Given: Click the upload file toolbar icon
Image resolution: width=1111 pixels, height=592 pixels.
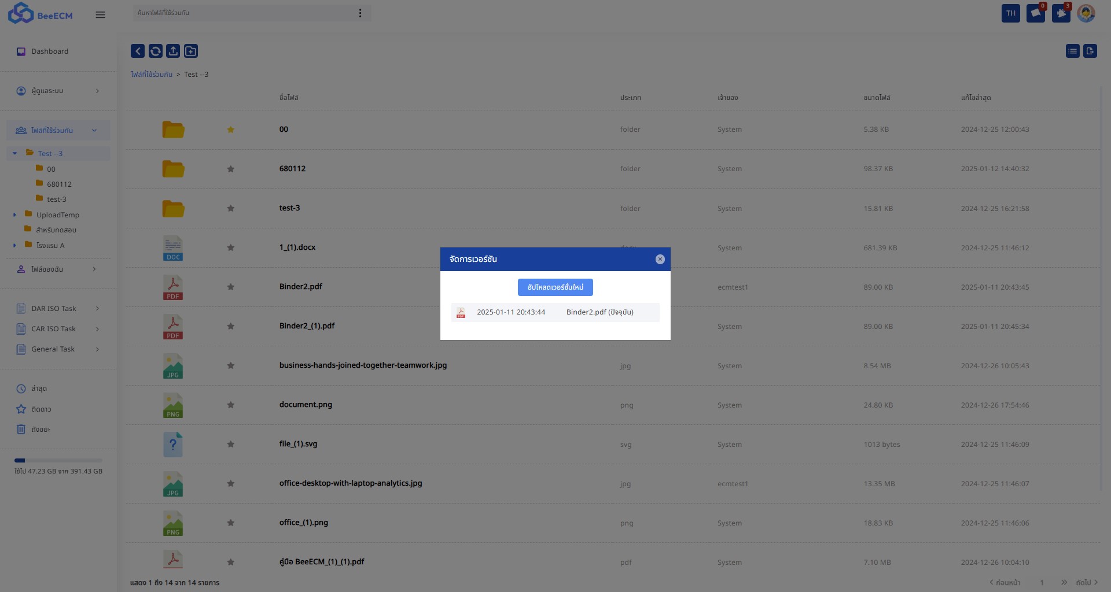Looking at the screenshot, I should [x=173, y=51].
